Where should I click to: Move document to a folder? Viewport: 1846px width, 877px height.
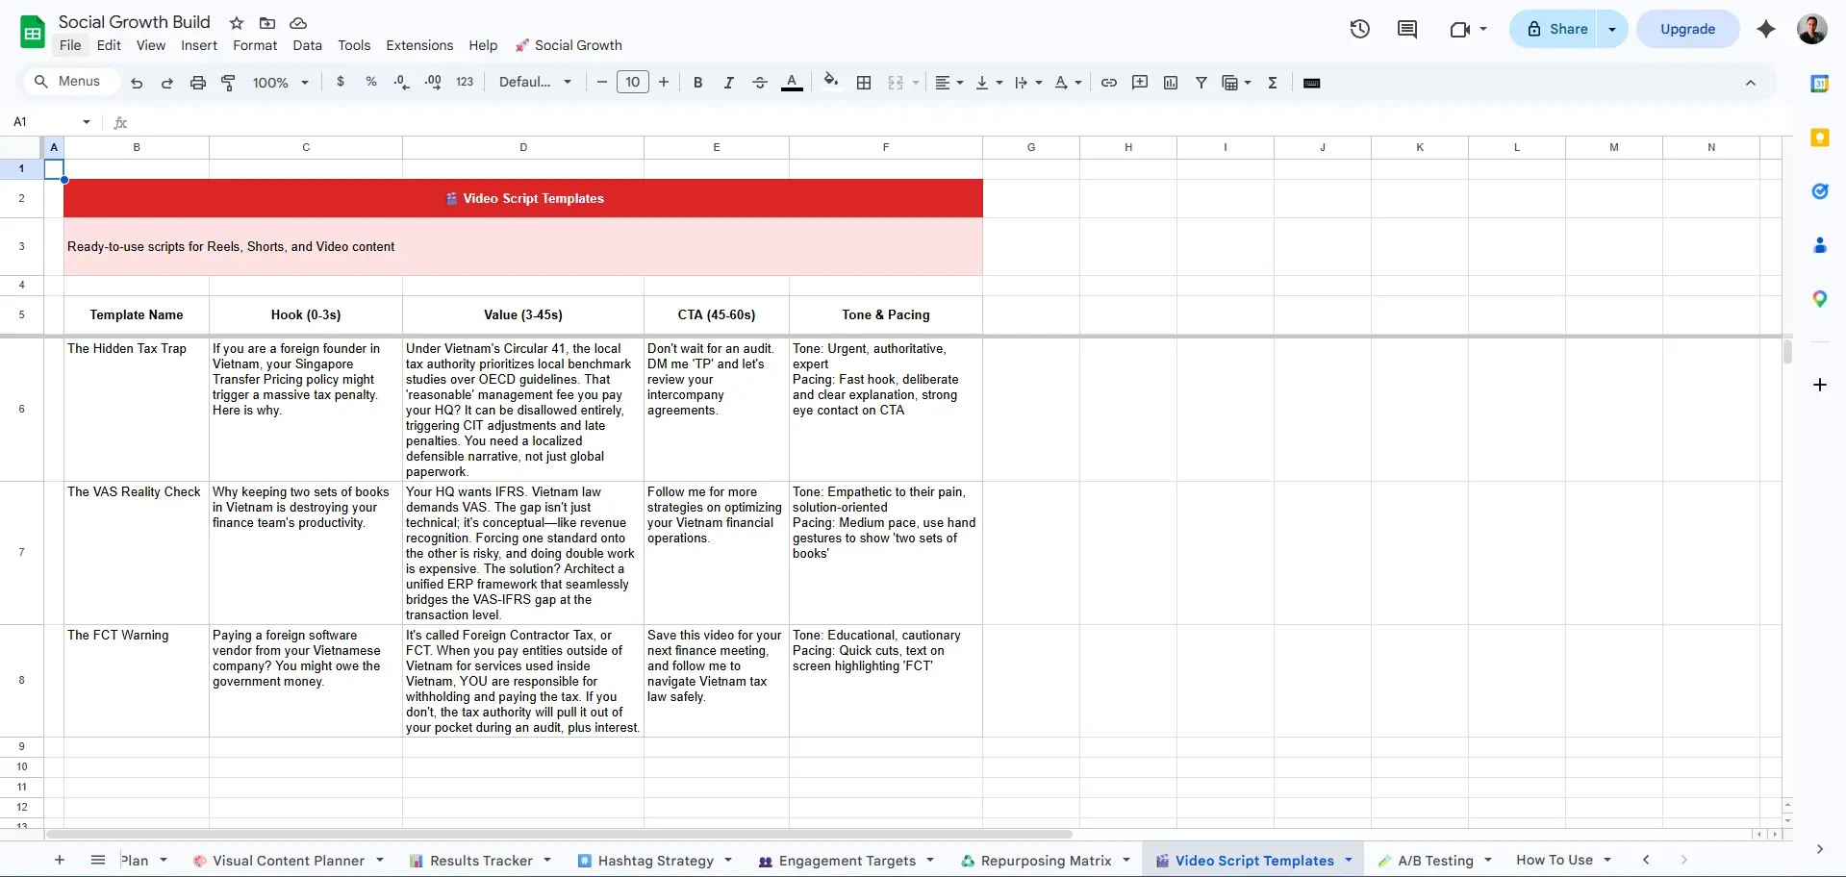267,22
